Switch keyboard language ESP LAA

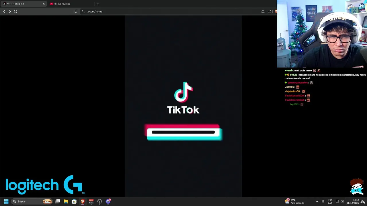[330, 201]
